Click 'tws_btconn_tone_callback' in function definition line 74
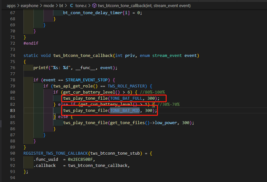 click(83, 56)
